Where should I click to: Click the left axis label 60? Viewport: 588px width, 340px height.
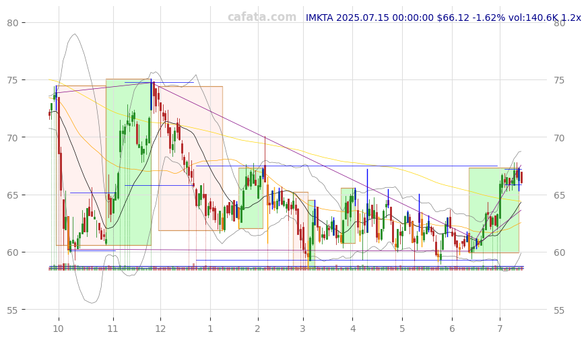click(13, 252)
